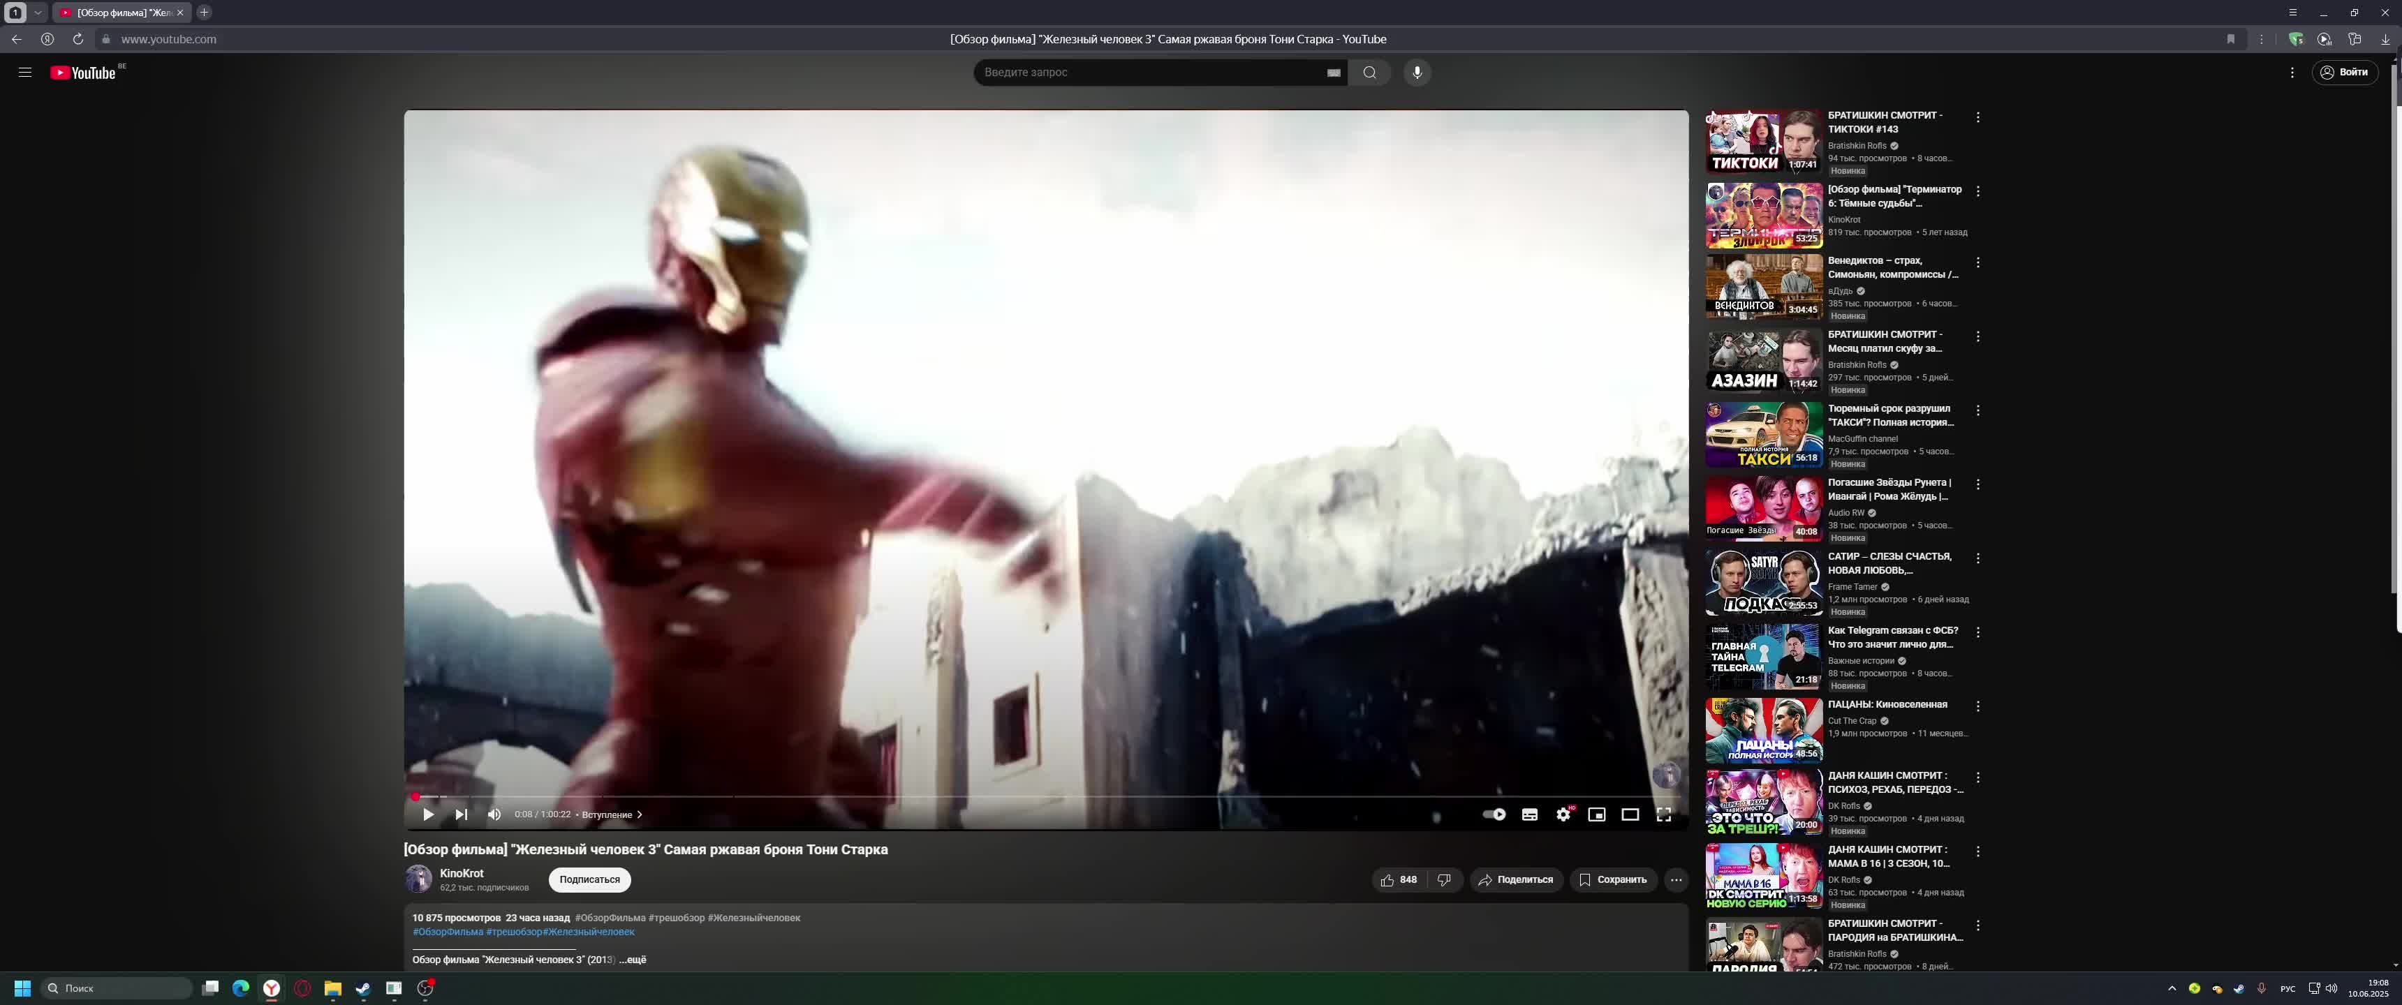Mute the video volume speaker icon

pos(494,814)
